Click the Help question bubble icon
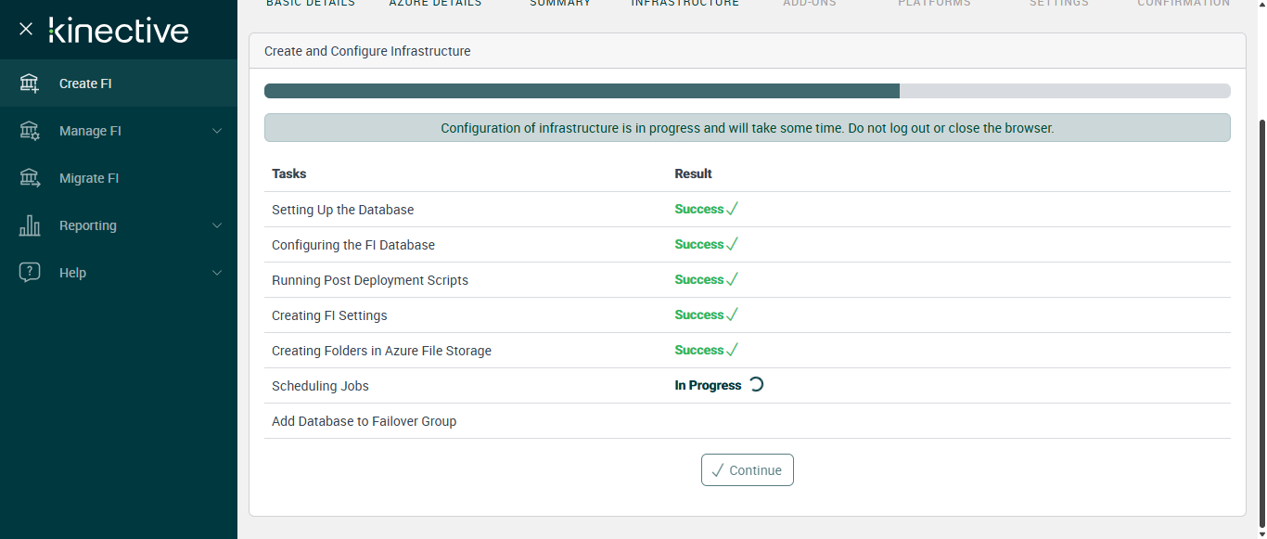Screen dimensions: 1267x539 click(x=30, y=273)
